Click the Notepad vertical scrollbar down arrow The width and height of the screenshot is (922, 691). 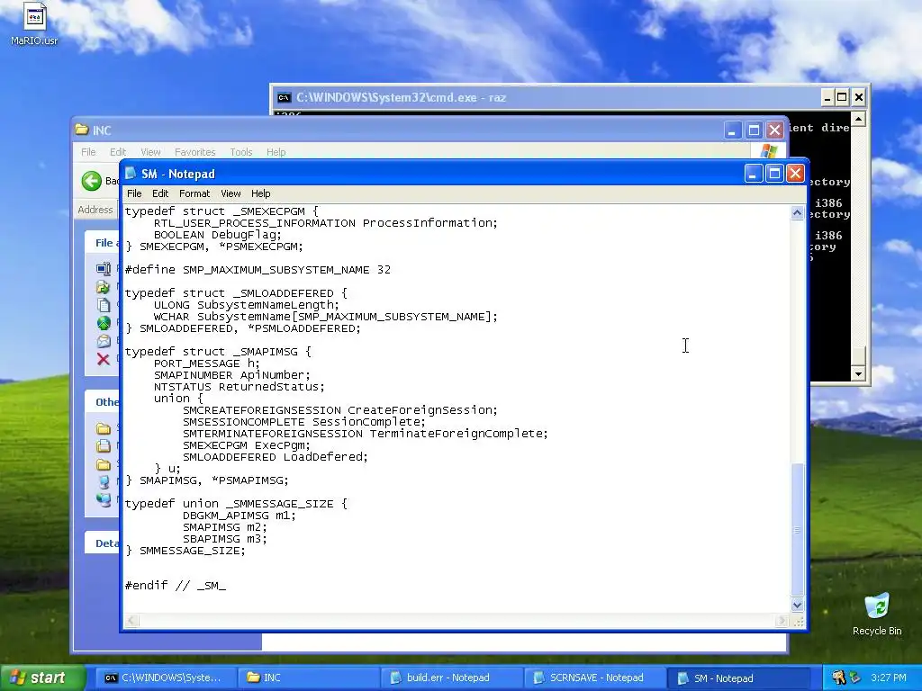[x=798, y=605]
